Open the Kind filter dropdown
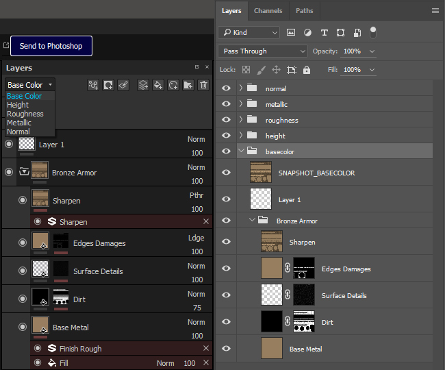Screen dimensions: 445x370 click(249, 33)
